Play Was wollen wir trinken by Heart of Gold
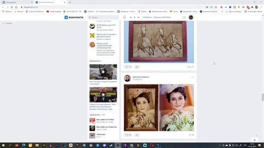This screenshot has width=264, height=148. [92, 128]
